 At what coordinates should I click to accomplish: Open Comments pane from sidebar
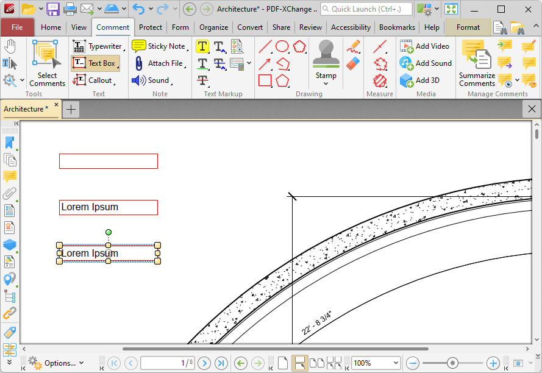(x=10, y=177)
